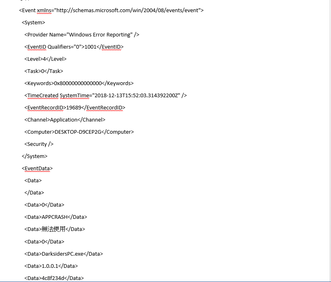Click the Keywords 0x80000000000000 line
The height and width of the screenshot is (282, 331).
pos(79,83)
